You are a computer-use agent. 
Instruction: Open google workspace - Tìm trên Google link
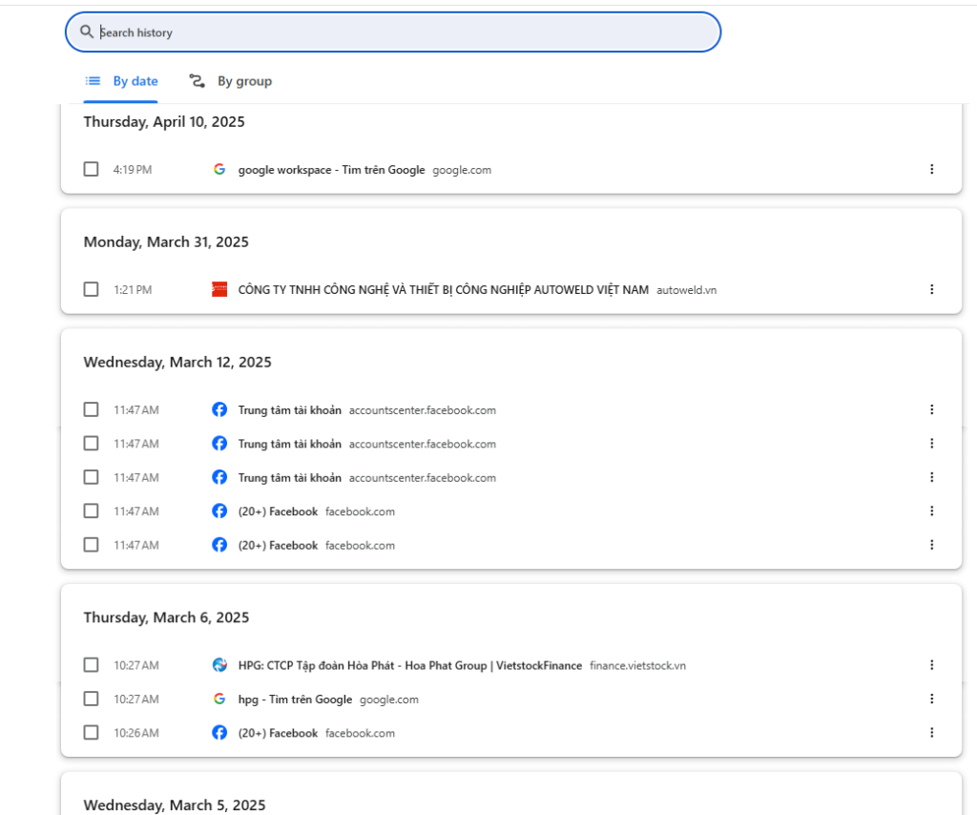331,170
